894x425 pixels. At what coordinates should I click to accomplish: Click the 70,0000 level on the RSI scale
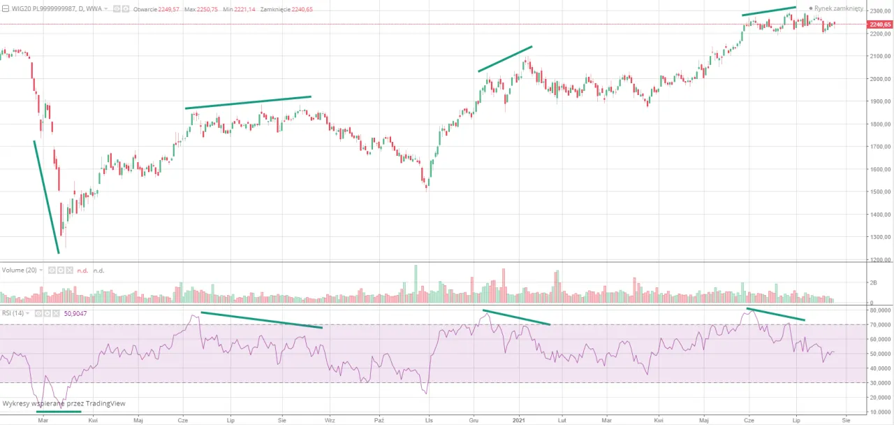880,325
